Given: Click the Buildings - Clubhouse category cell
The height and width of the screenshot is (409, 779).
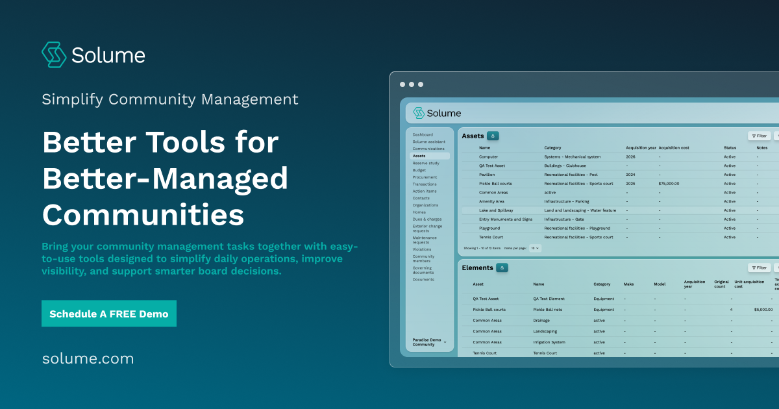Looking at the screenshot, I should pyautogui.click(x=565, y=166).
